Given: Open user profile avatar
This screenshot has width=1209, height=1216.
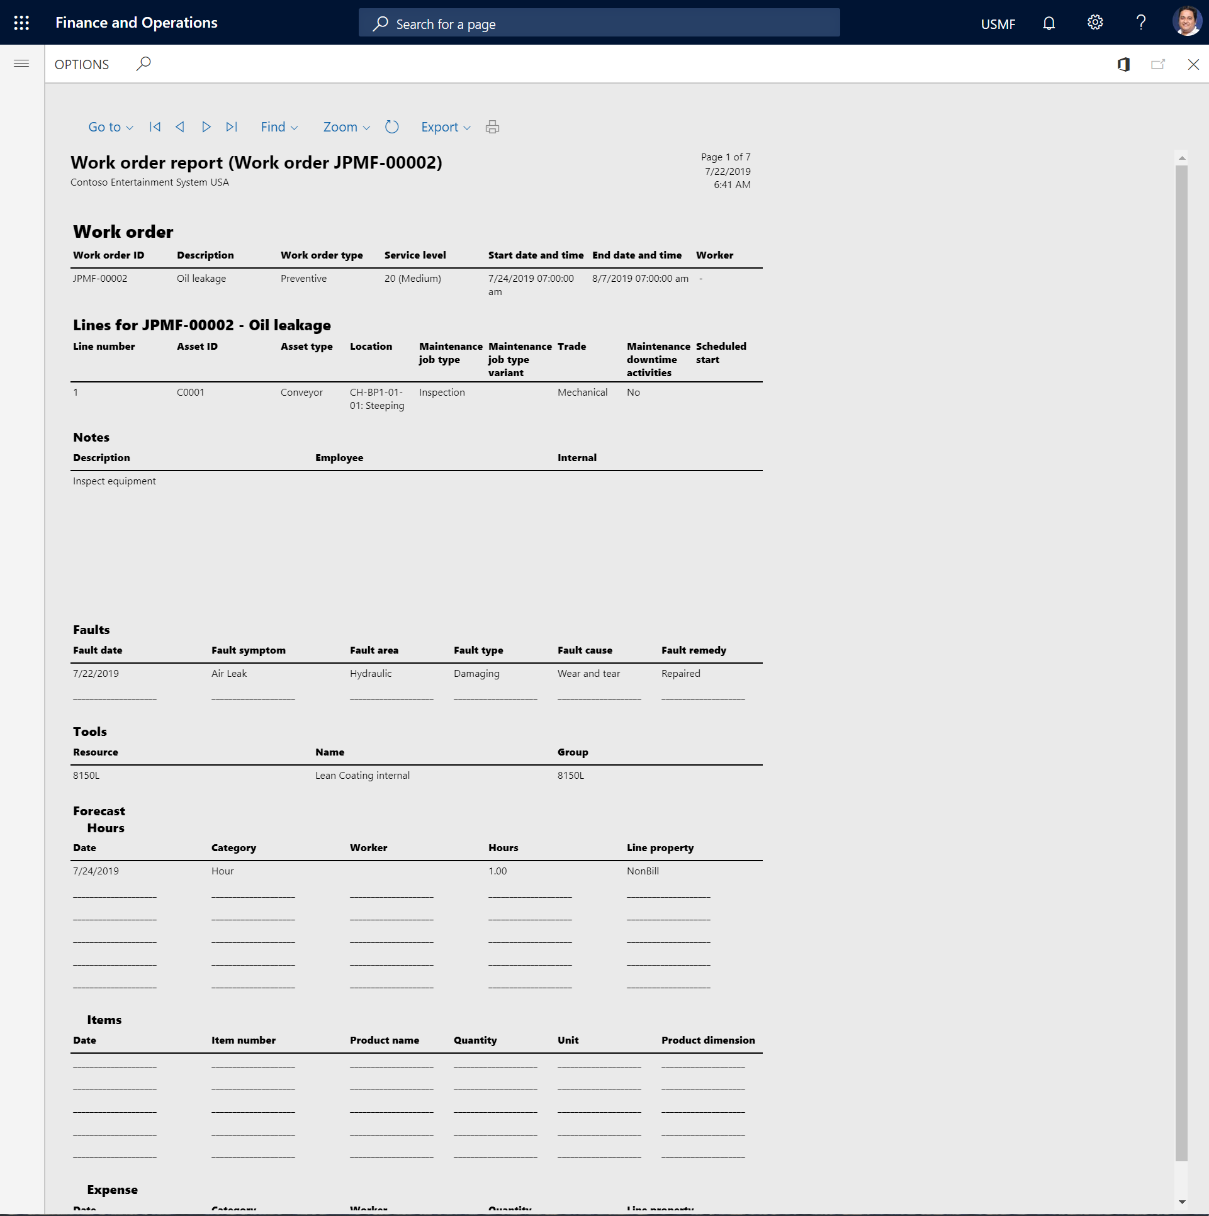Looking at the screenshot, I should (x=1187, y=22).
